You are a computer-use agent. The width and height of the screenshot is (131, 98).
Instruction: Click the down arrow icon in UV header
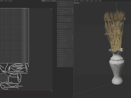(56, 1)
